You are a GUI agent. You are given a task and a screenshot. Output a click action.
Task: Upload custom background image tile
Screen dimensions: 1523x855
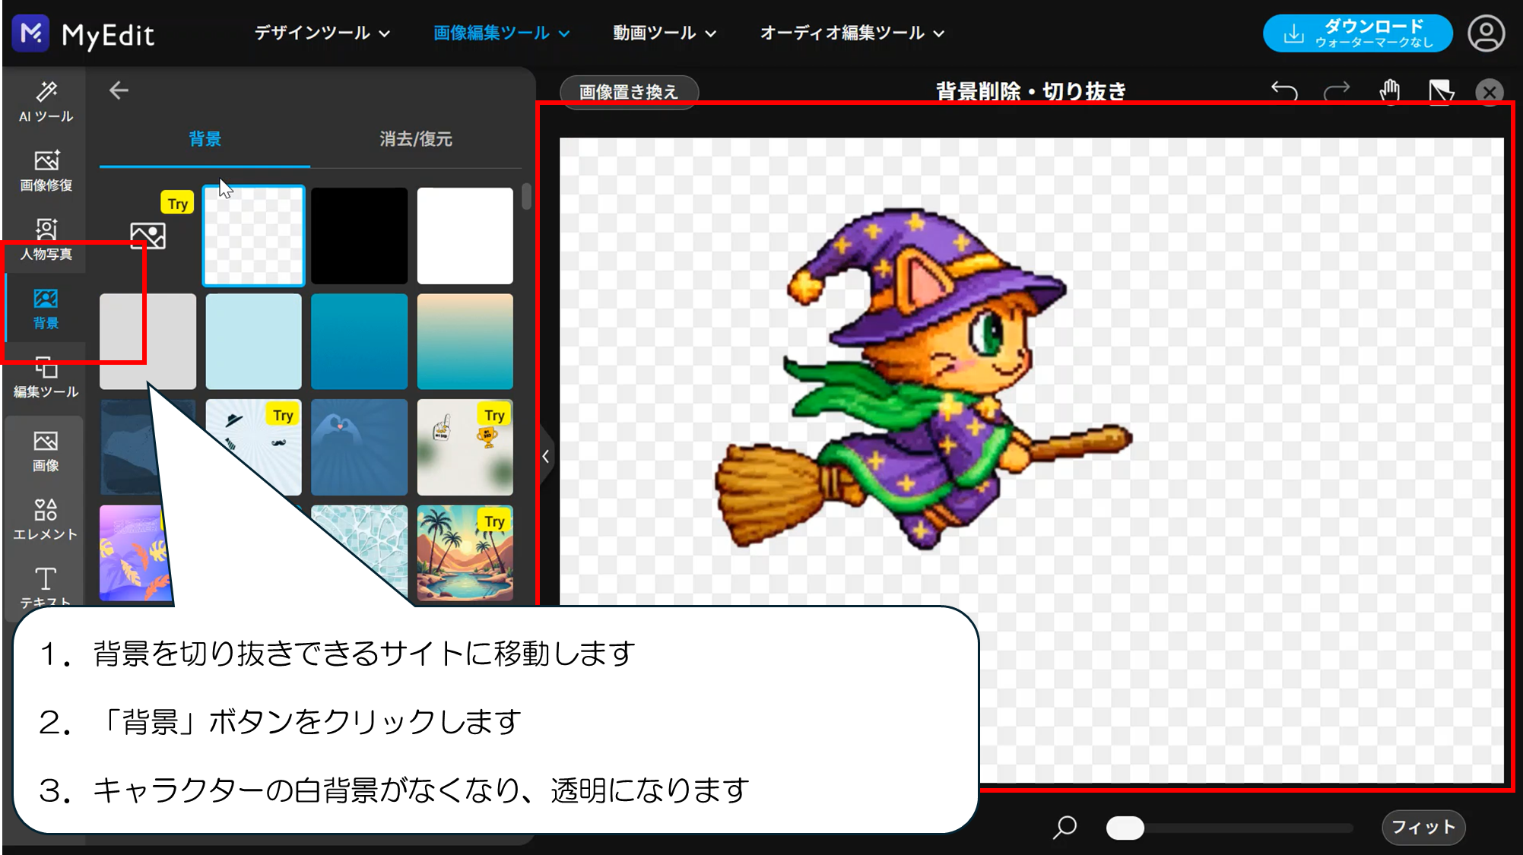pos(148,236)
